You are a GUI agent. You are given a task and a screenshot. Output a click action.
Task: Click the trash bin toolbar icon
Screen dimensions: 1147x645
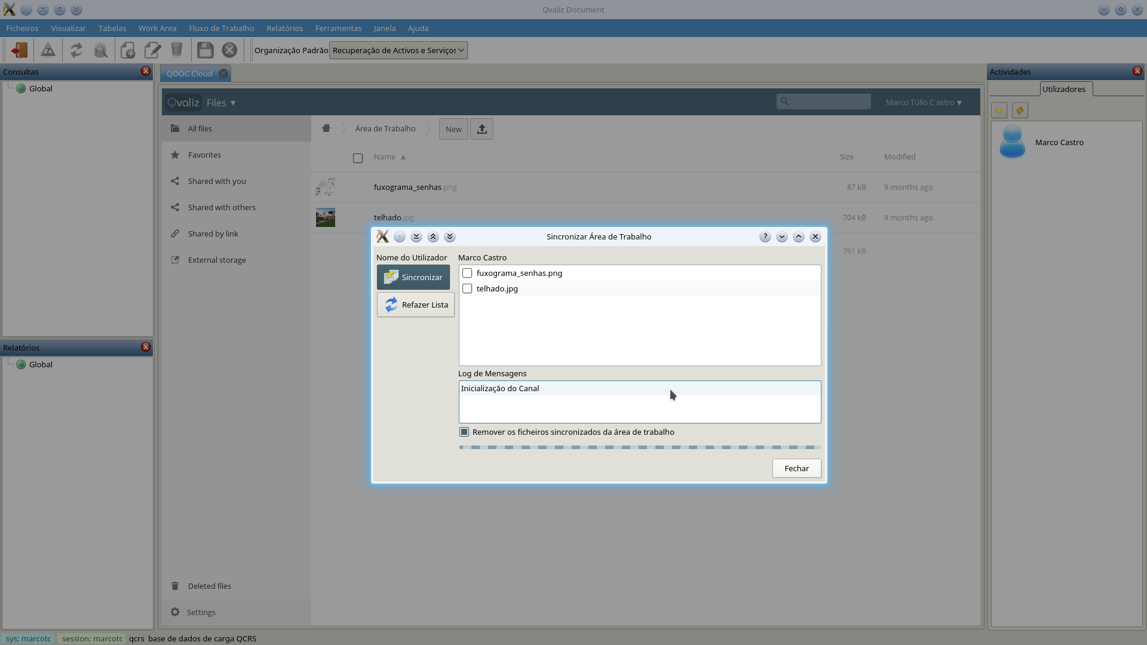177,50
